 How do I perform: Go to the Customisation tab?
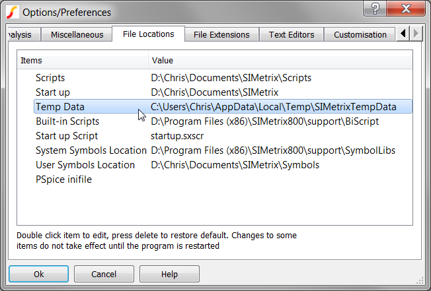point(360,35)
